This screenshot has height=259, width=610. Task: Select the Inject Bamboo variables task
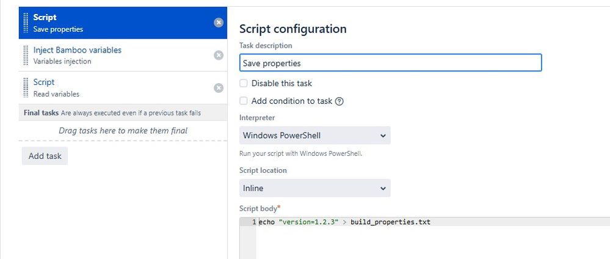(x=123, y=56)
